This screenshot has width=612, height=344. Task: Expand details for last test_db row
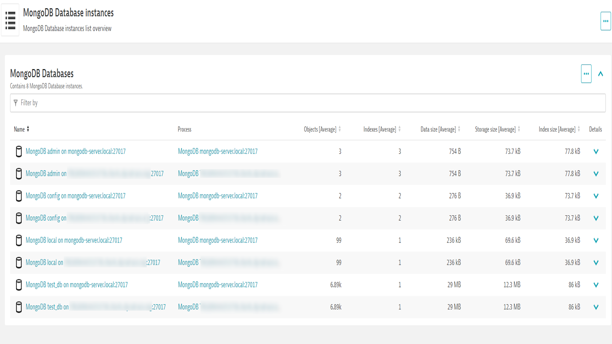coord(596,307)
